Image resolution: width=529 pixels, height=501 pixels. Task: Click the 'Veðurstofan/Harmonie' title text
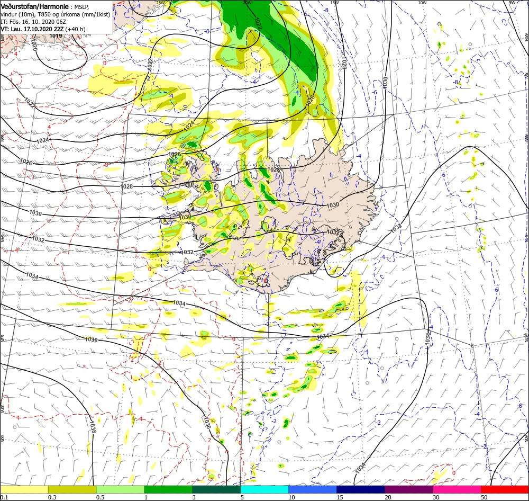pos(35,6)
